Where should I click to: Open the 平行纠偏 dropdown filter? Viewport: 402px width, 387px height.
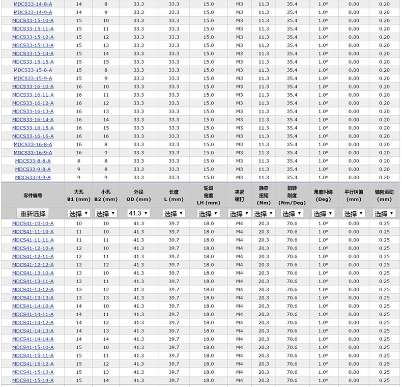(354, 214)
